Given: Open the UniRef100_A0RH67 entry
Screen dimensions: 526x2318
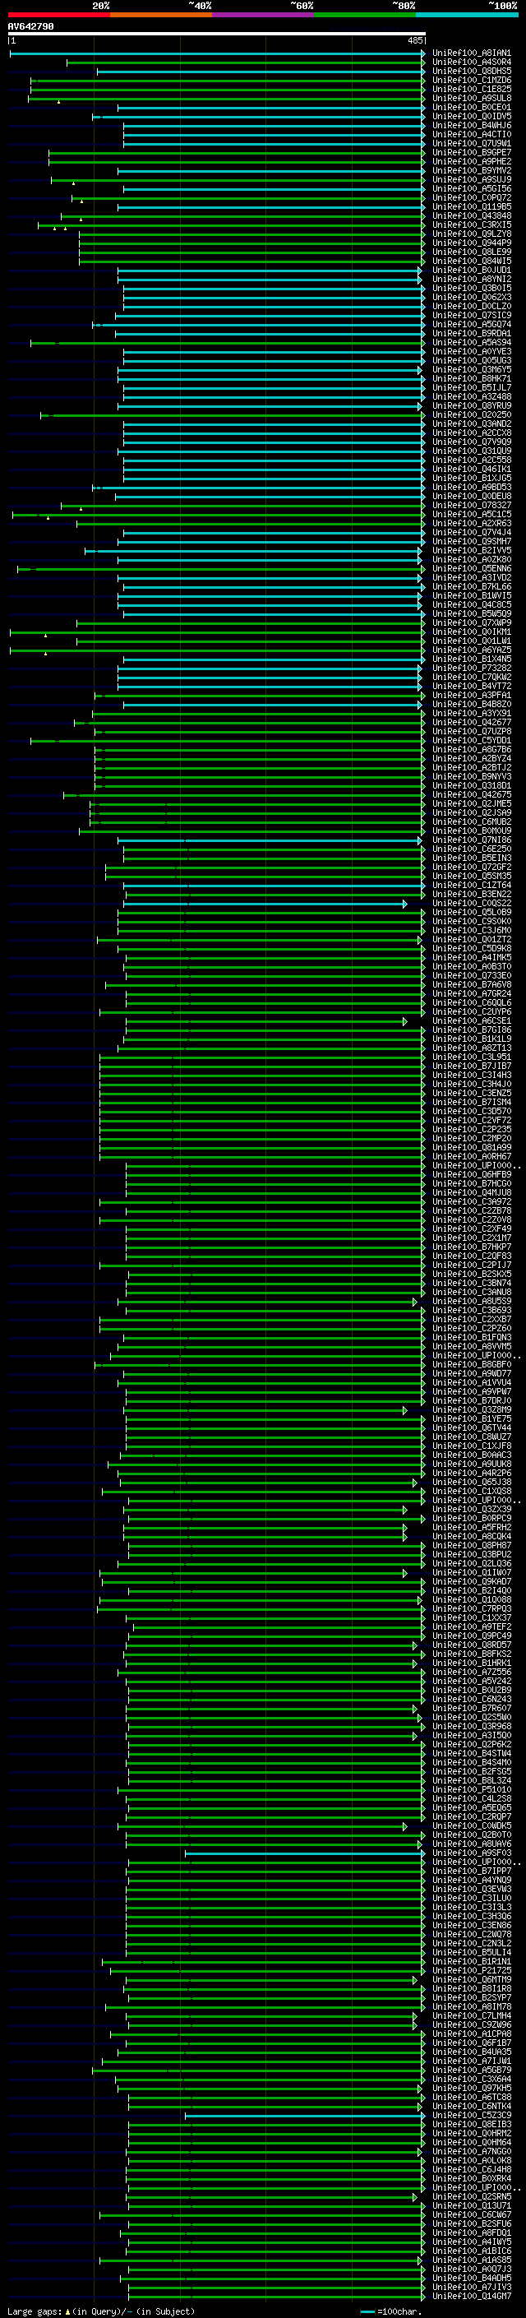Looking at the screenshot, I should point(471,1157).
